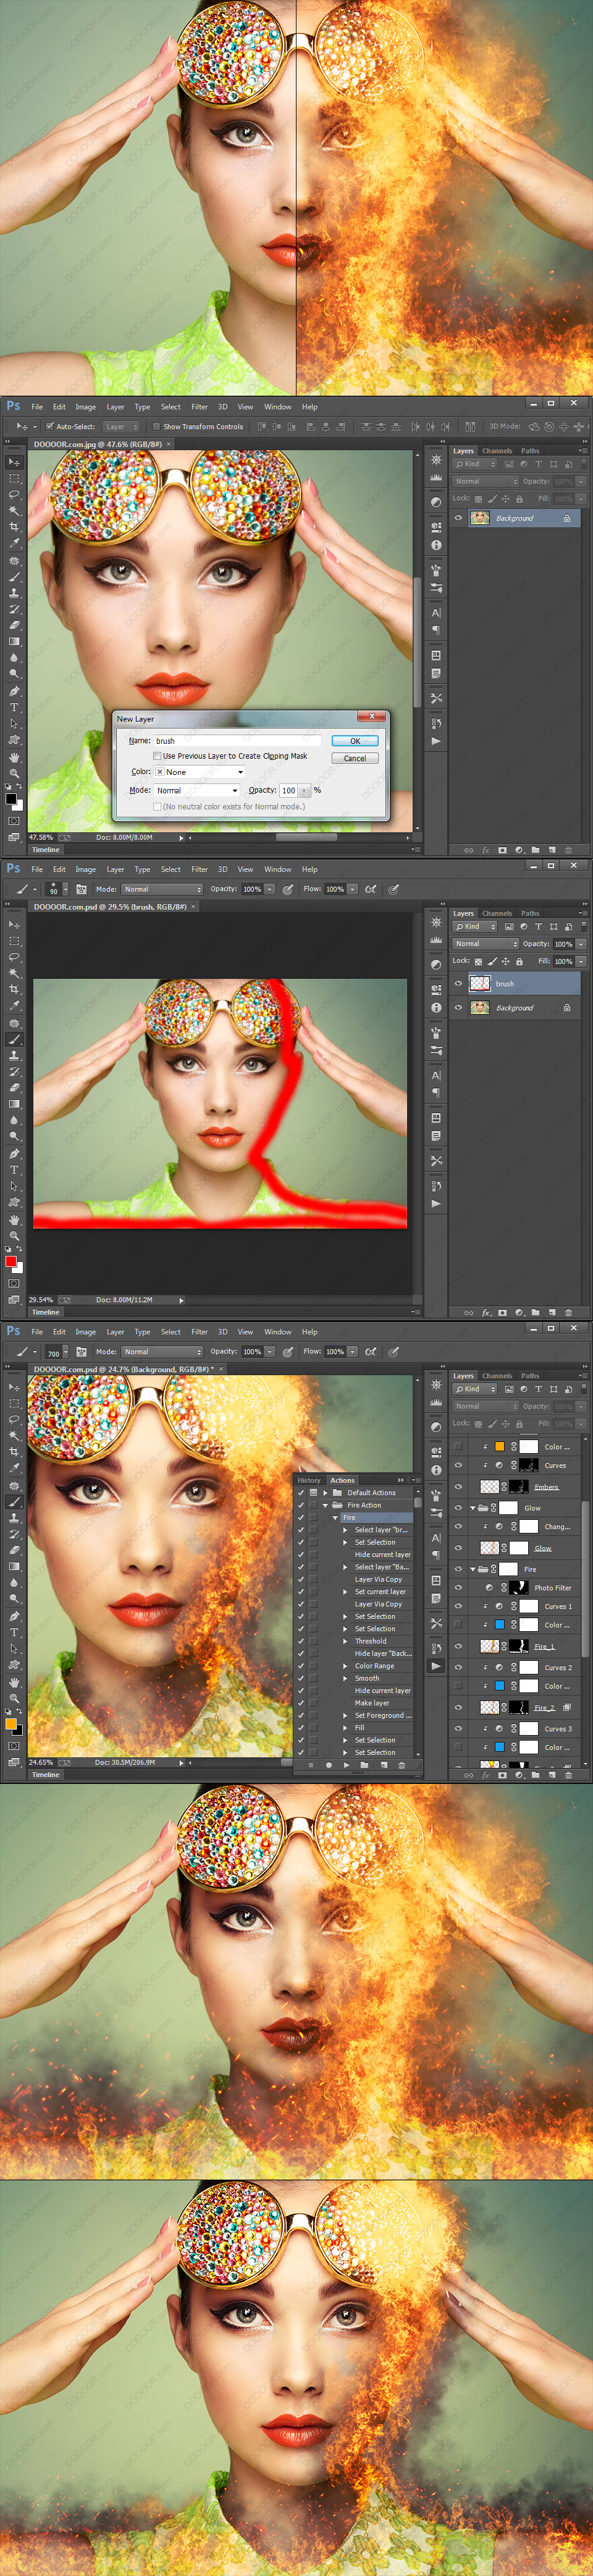Click trash icon in the Actions panel

tap(402, 1765)
